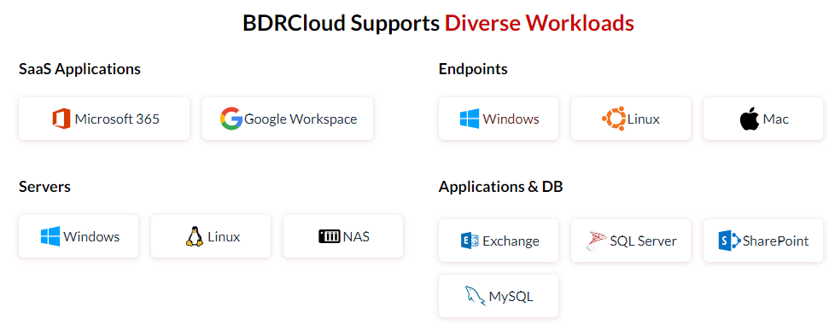The height and width of the screenshot is (325, 835).
Task: Click the Applications & DB heading
Action: tap(500, 187)
